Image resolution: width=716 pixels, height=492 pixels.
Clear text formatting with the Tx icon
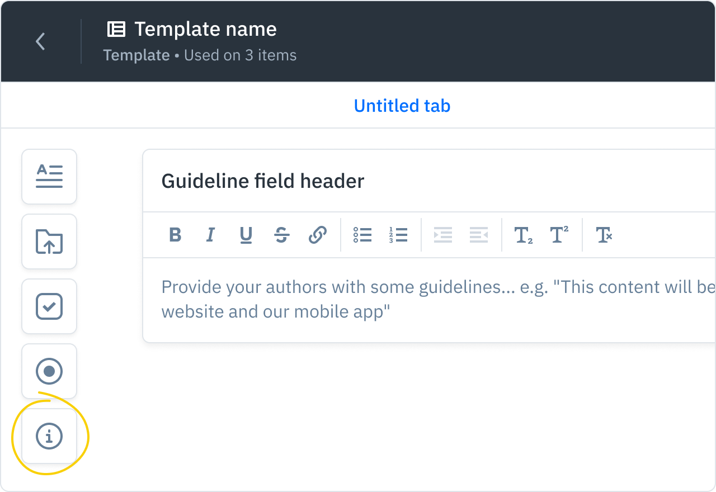(605, 235)
